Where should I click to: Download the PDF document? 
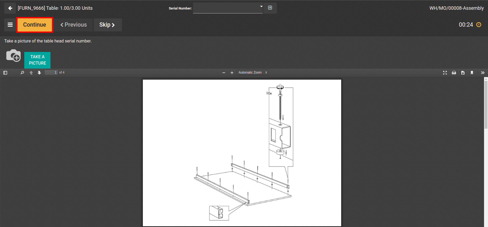click(463, 73)
